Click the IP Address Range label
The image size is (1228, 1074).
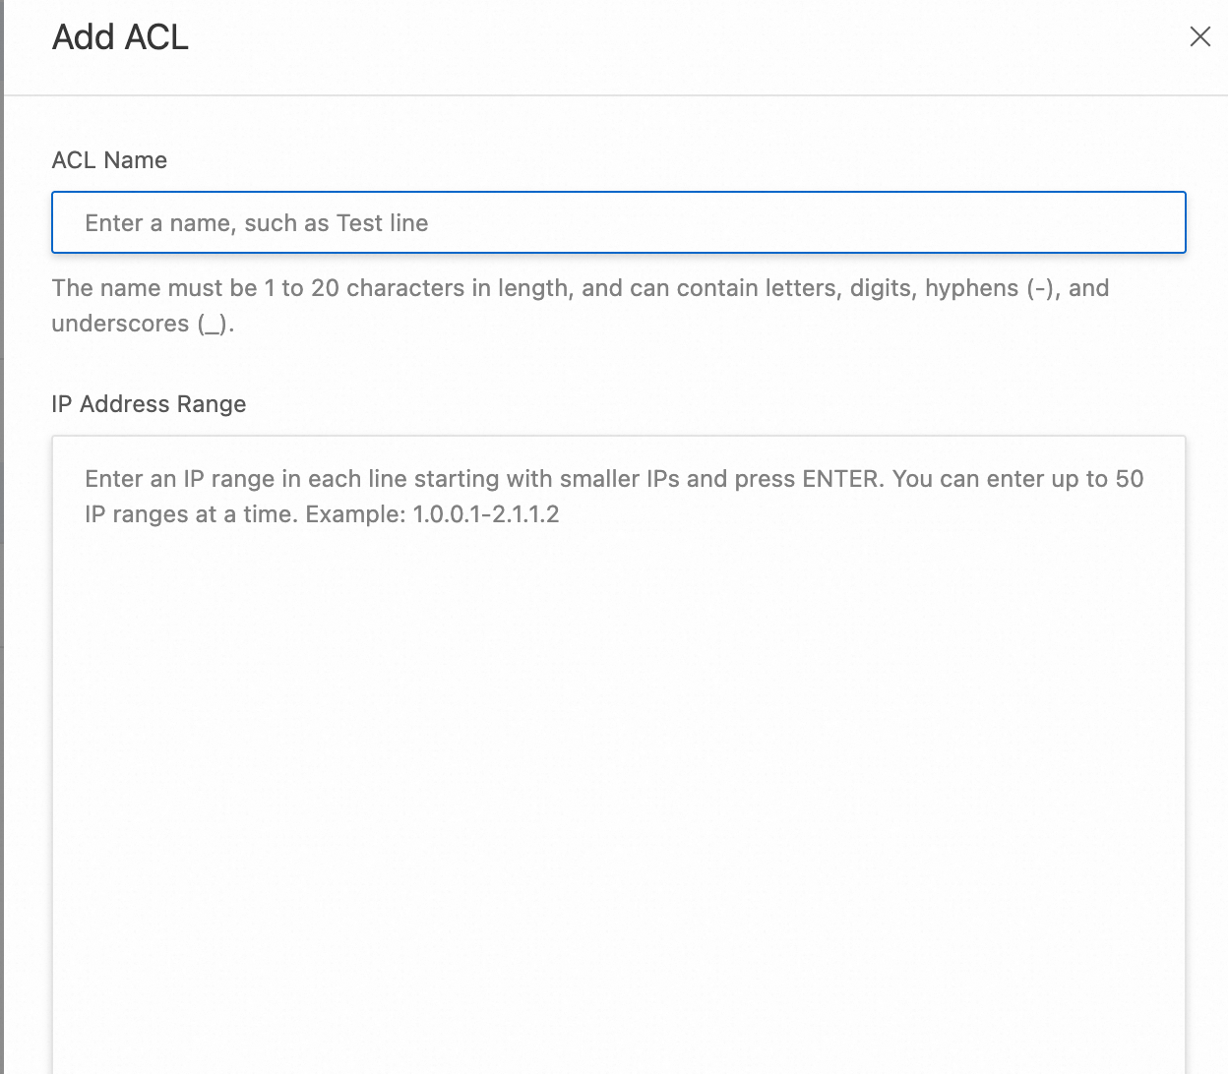point(149,404)
